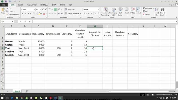This screenshot has height=100, width=178.
Task: Click the Save icon in quick access toolbar
Action: pyautogui.click(x=6, y=1)
